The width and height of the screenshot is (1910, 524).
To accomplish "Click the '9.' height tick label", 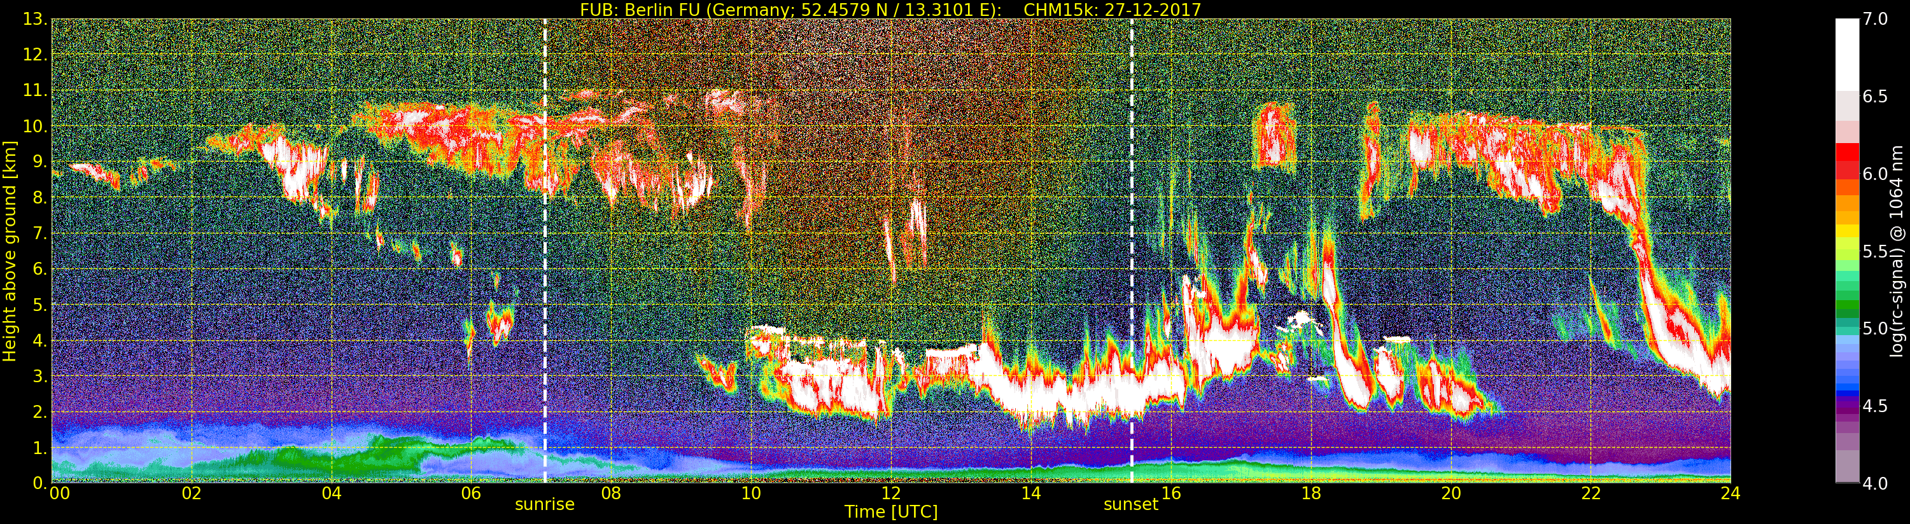I will click(40, 162).
